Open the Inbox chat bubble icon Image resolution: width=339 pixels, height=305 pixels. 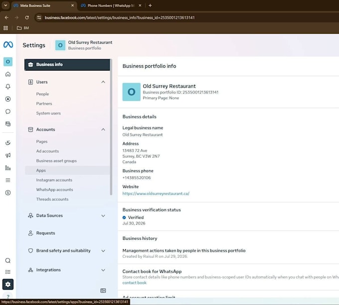[8, 111]
